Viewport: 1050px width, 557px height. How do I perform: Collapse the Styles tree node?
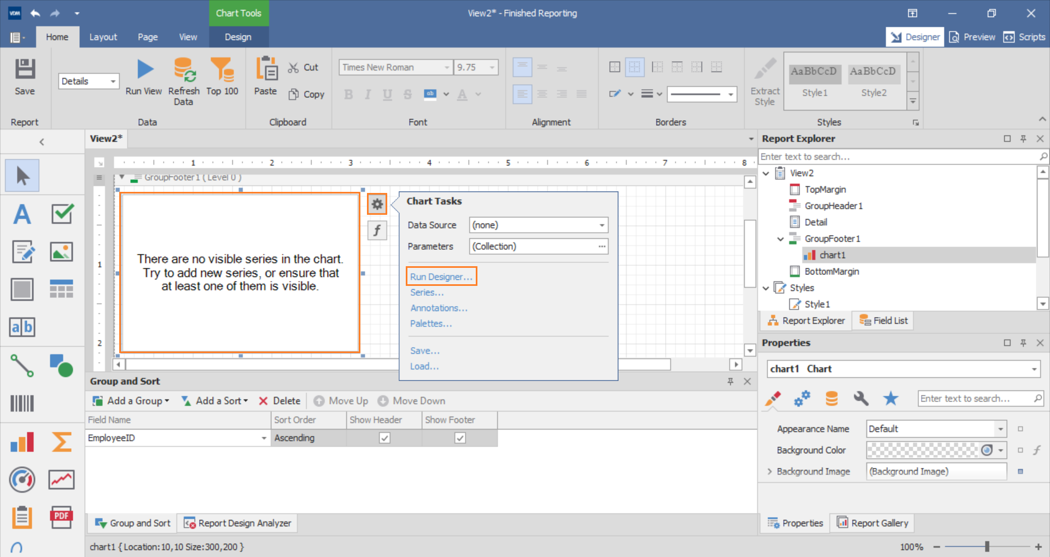766,288
